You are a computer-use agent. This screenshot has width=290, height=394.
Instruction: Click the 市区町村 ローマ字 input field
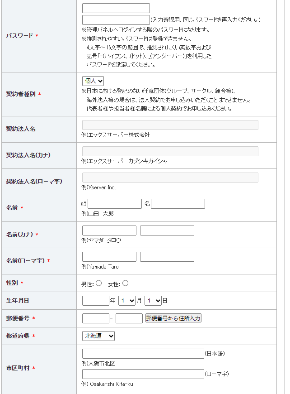click(143, 374)
